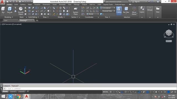Viewport: 177px width, 99px height.
Task: Switch to the Visualize ribbon tab
Action: [37, 4]
